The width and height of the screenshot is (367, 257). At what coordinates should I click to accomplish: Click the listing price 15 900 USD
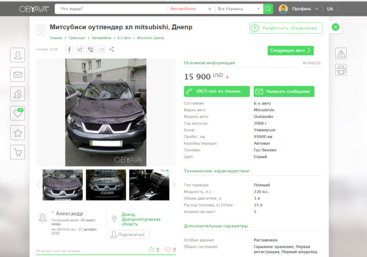(204, 76)
